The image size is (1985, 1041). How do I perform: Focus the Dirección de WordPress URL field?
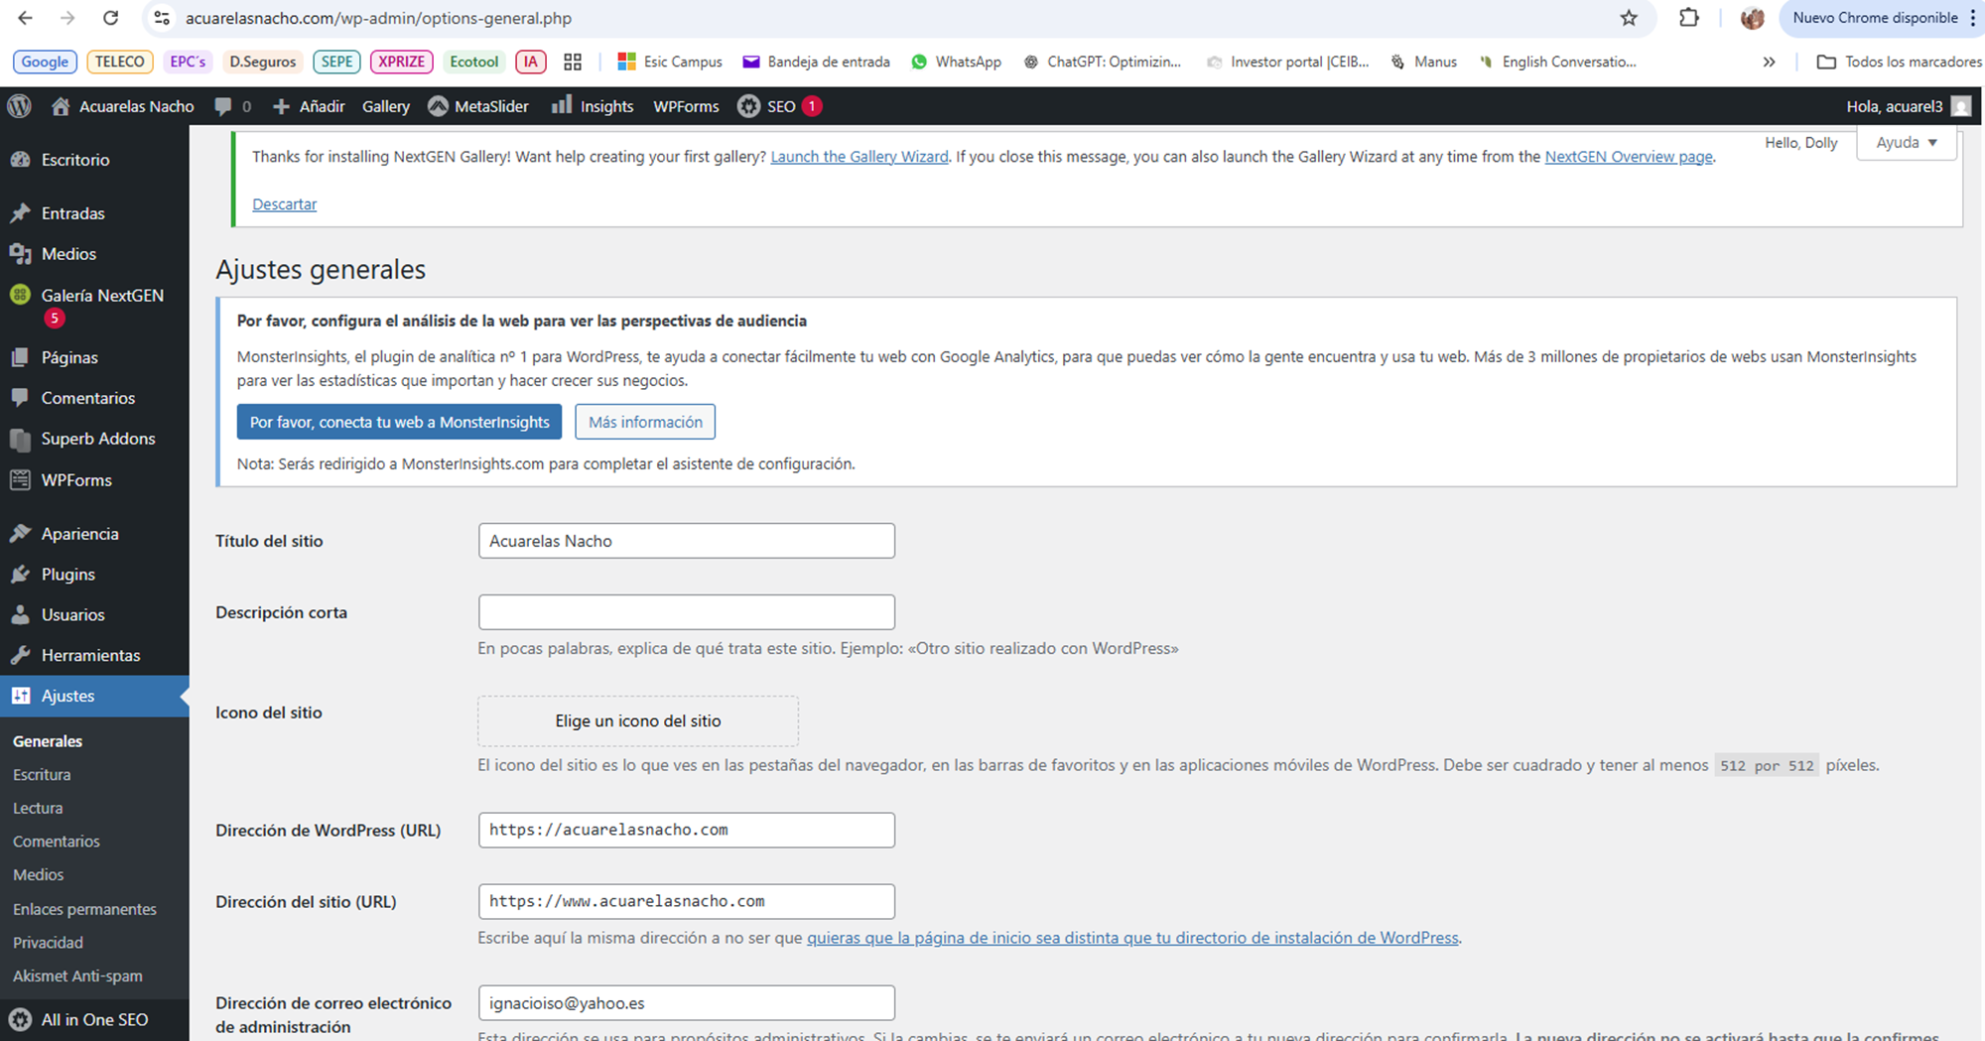687,831
